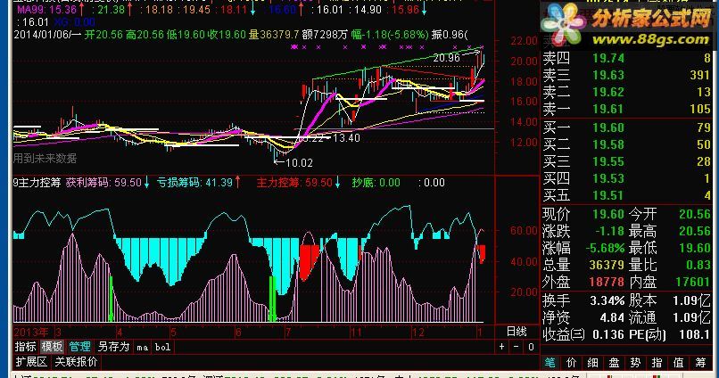The image size is (719, 378).
Task: Click the 涨幅 -5.68% change value
Action: click(x=605, y=249)
